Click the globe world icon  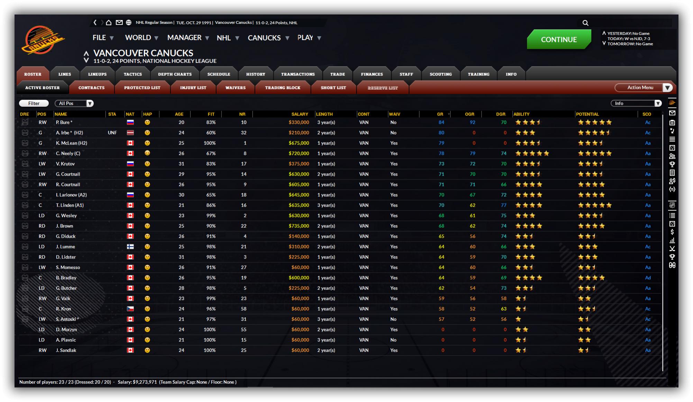coord(129,22)
